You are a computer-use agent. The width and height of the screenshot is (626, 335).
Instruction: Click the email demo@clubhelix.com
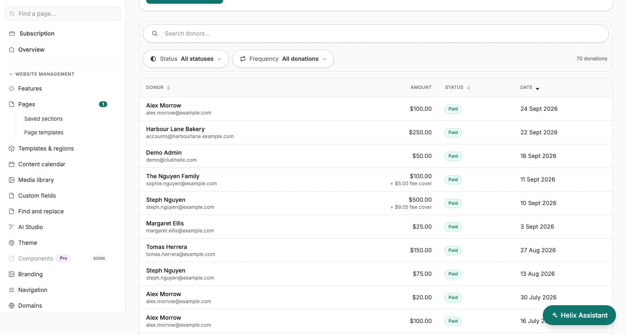click(171, 160)
